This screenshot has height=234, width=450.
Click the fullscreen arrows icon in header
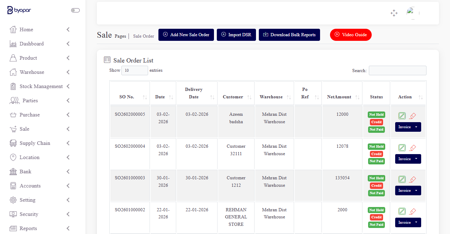pyautogui.click(x=394, y=13)
